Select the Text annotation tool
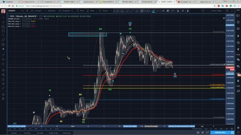The image size is (241, 135). click(x=3, y=35)
